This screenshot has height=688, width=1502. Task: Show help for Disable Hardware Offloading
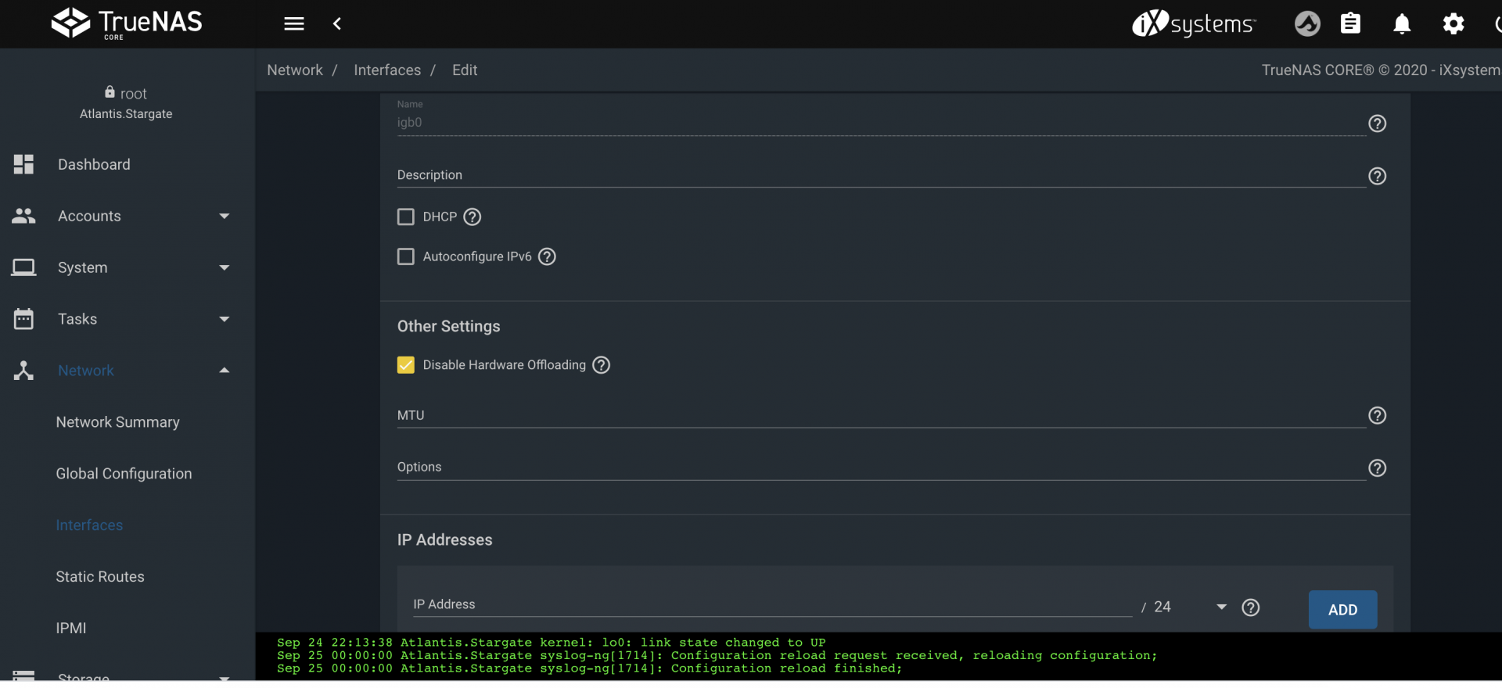pyautogui.click(x=602, y=365)
